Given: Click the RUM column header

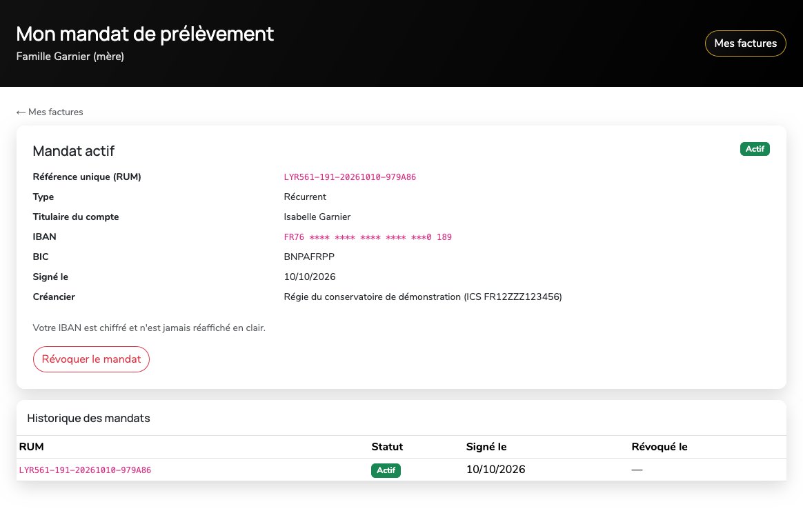Looking at the screenshot, I should (31, 447).
